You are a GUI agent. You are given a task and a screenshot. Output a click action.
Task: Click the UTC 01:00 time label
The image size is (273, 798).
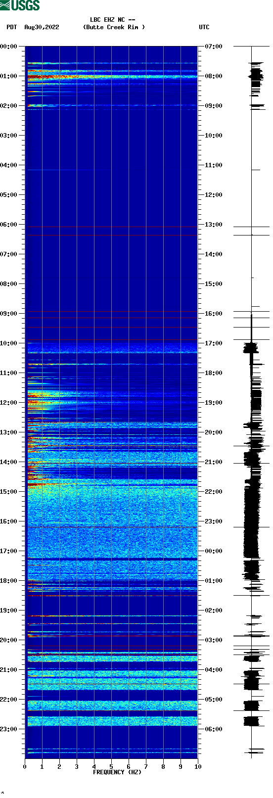[214, 581]
